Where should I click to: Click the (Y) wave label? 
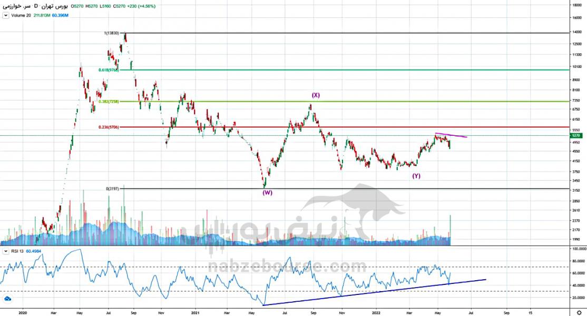(416, 175)
